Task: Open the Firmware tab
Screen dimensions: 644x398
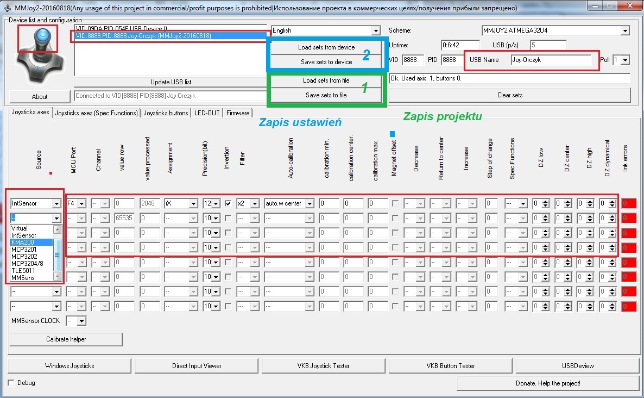Action: point(238,113)
